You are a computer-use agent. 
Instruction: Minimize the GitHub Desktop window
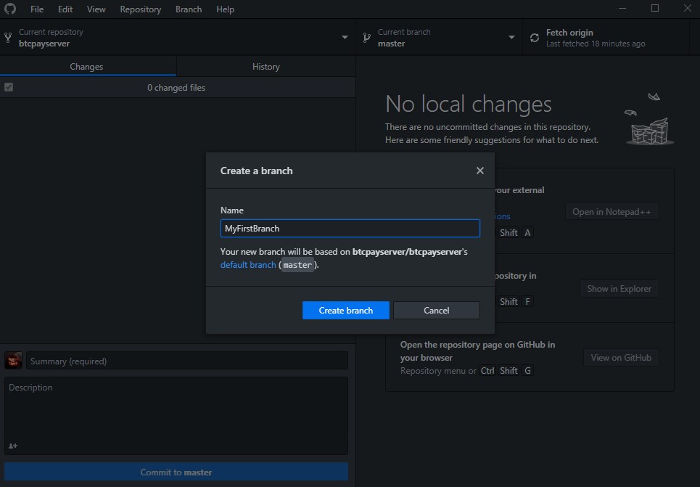pyautogui.click(x=622, y=9)
